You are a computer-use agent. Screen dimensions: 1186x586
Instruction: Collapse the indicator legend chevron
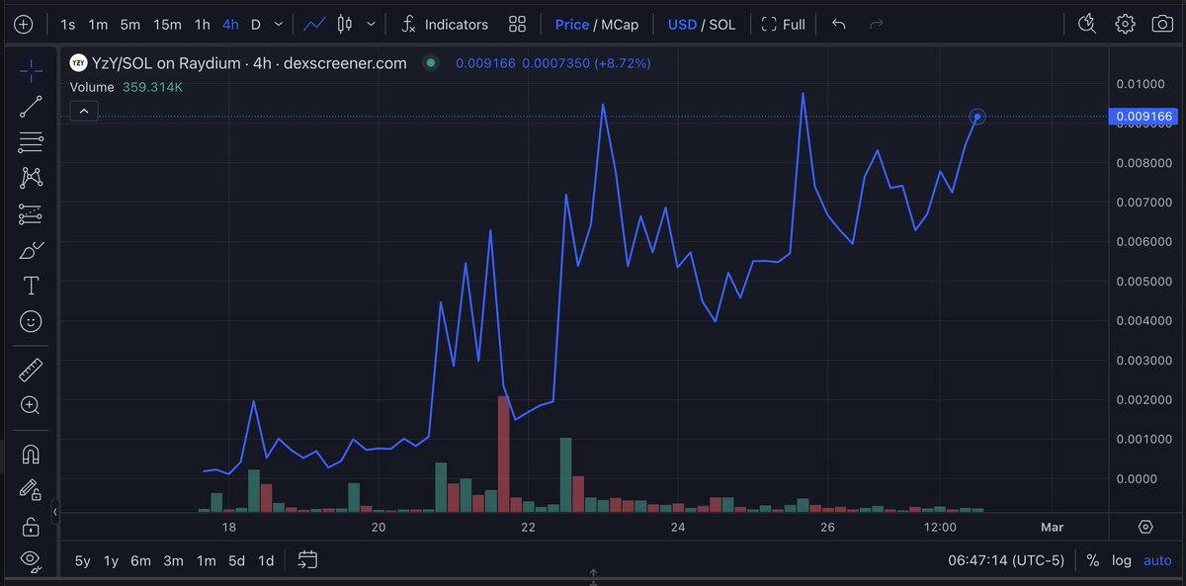(84, 112)
